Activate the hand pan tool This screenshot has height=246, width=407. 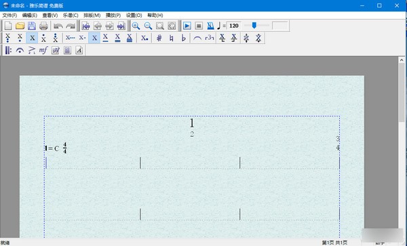tap(172, 26)
